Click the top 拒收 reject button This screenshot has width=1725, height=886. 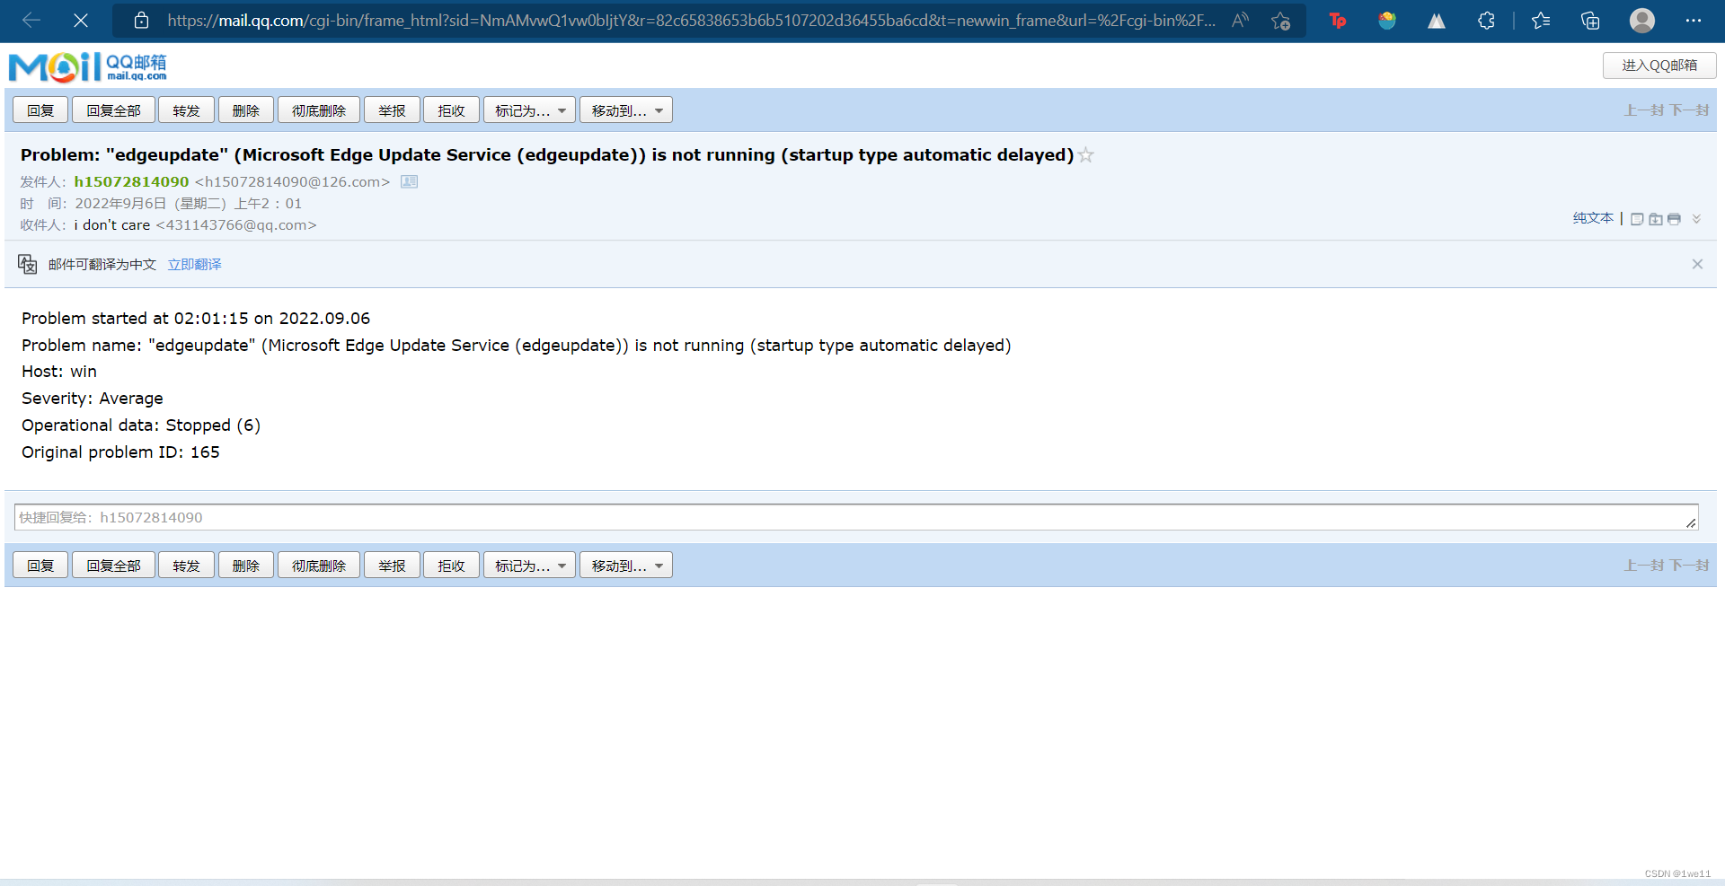click(x=451, y=110)
